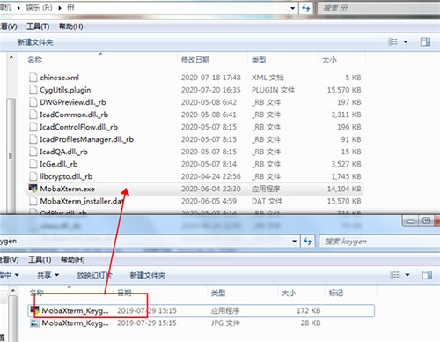This screenshot has width=440, height=342.
Task: Click scroll up arrow in fff window
Action: [11, 57]
